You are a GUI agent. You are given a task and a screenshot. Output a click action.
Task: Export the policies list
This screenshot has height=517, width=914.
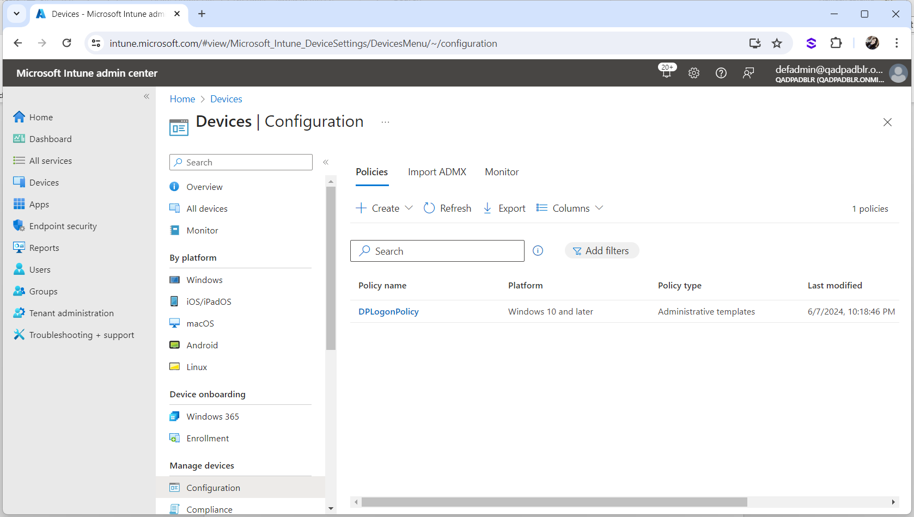click(504, 208)
